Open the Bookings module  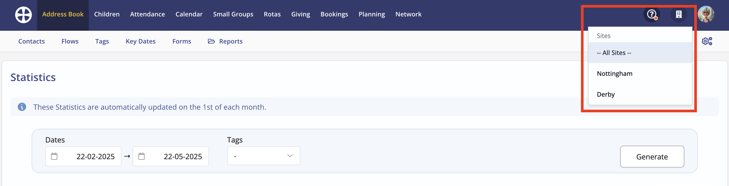click(334, 14)
